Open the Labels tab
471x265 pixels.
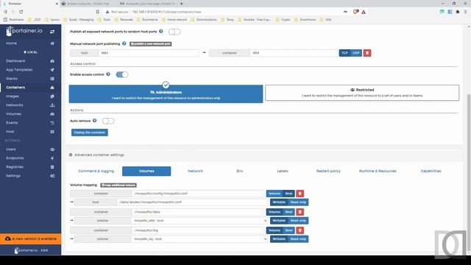[283, 172]
